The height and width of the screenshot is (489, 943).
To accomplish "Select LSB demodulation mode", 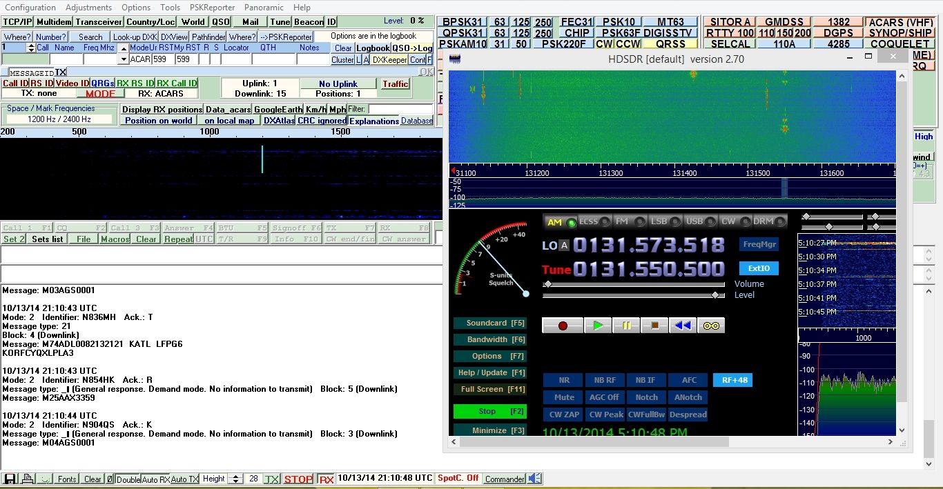I will tap(665, 222).
